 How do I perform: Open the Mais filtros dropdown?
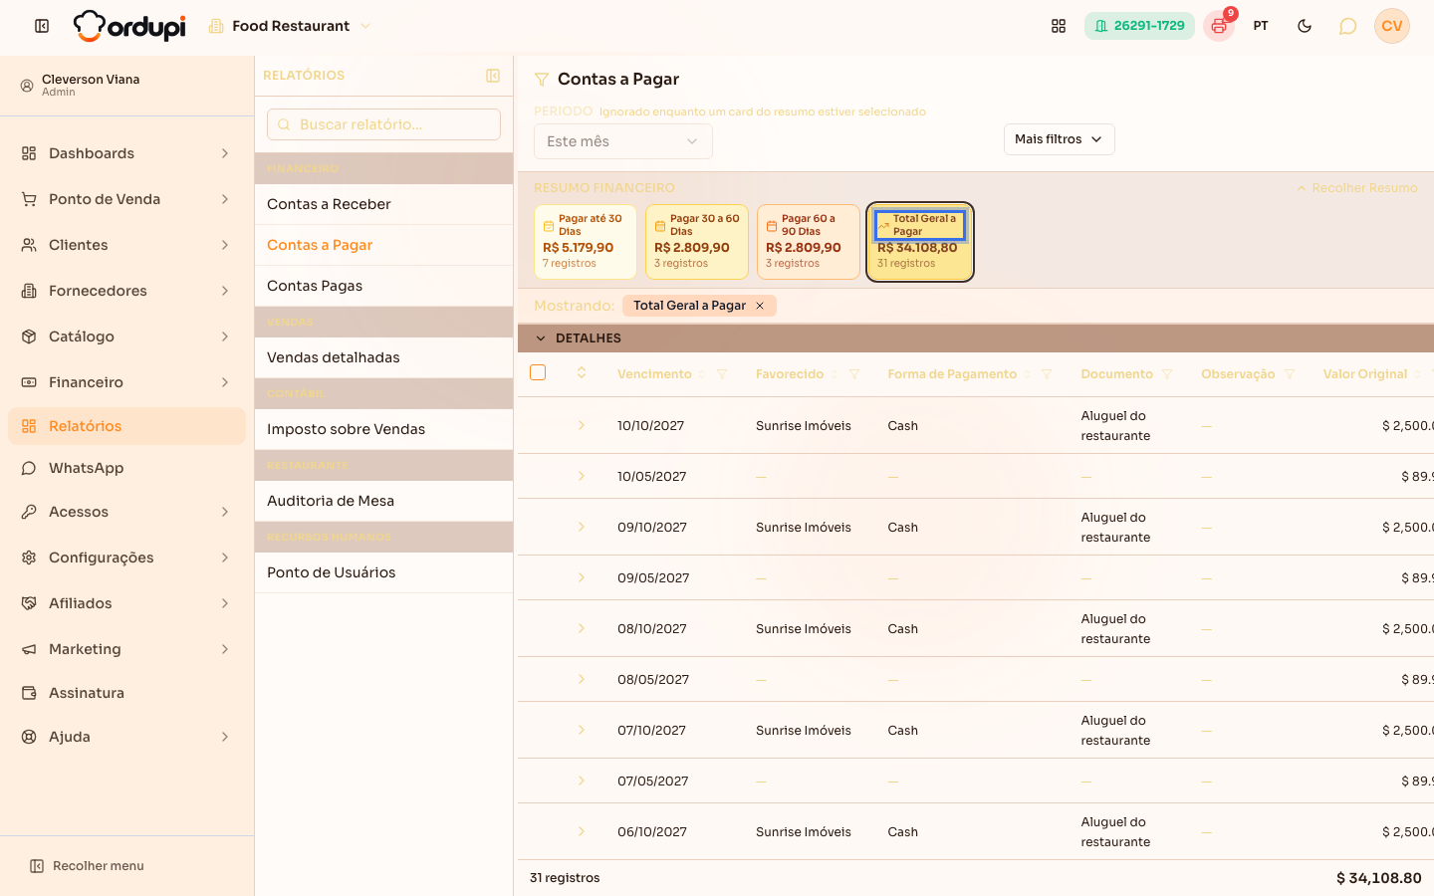pyautogui.click(x=1059, y=139)
